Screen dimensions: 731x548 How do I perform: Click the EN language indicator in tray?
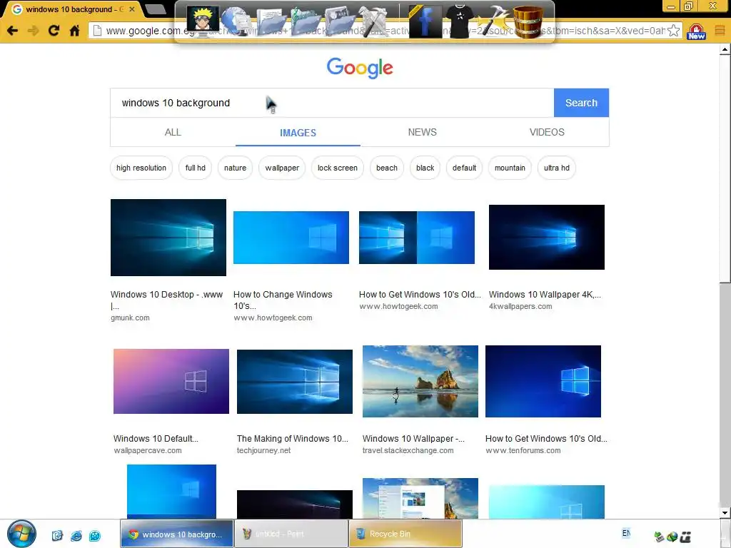[626, 533]
